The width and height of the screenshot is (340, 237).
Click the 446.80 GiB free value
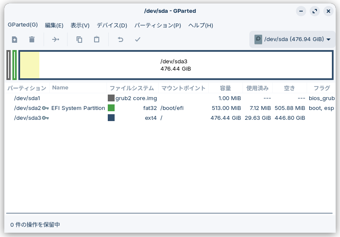[x=290, y=118]
